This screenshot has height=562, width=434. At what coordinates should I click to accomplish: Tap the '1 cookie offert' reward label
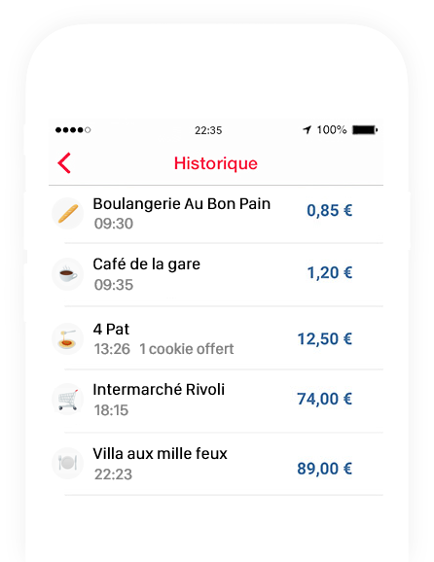pyautogui.click(x=187, y=349)
